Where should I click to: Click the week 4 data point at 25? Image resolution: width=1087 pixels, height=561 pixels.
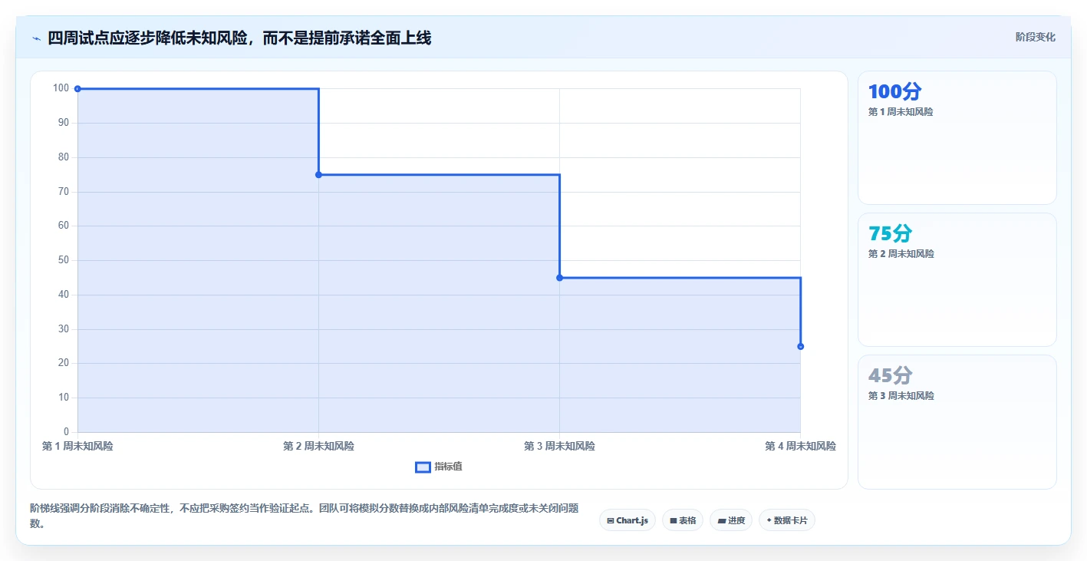[800, 346]
